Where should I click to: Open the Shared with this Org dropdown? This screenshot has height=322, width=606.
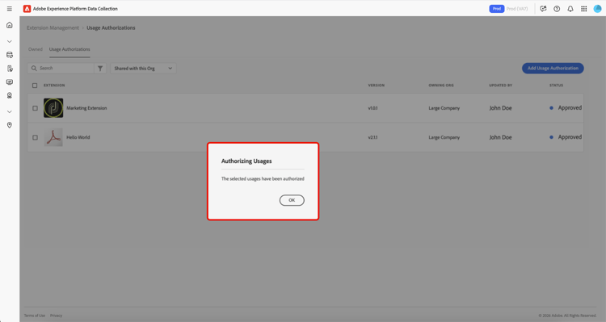click(x=143, y=69)
